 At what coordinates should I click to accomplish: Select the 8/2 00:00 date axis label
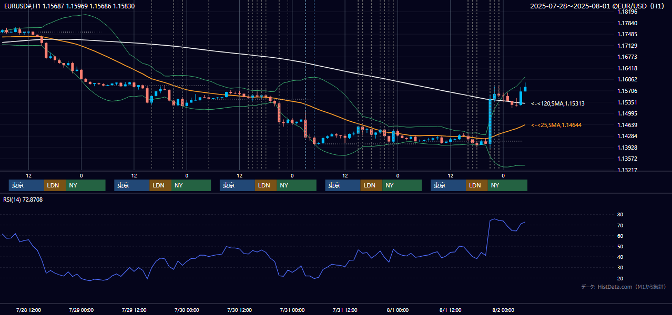[x=503, y=310]
